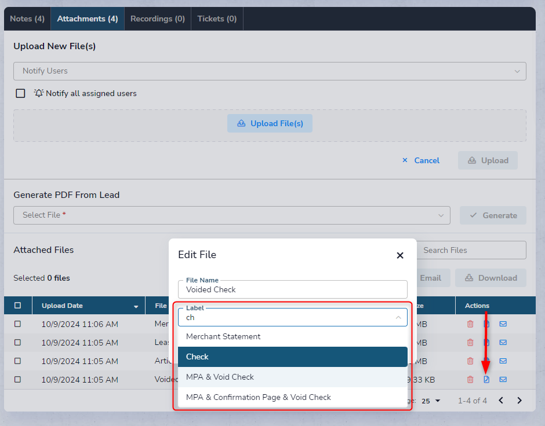
Task: Expand the Notify Users dropdown
Action: point(270,71)
